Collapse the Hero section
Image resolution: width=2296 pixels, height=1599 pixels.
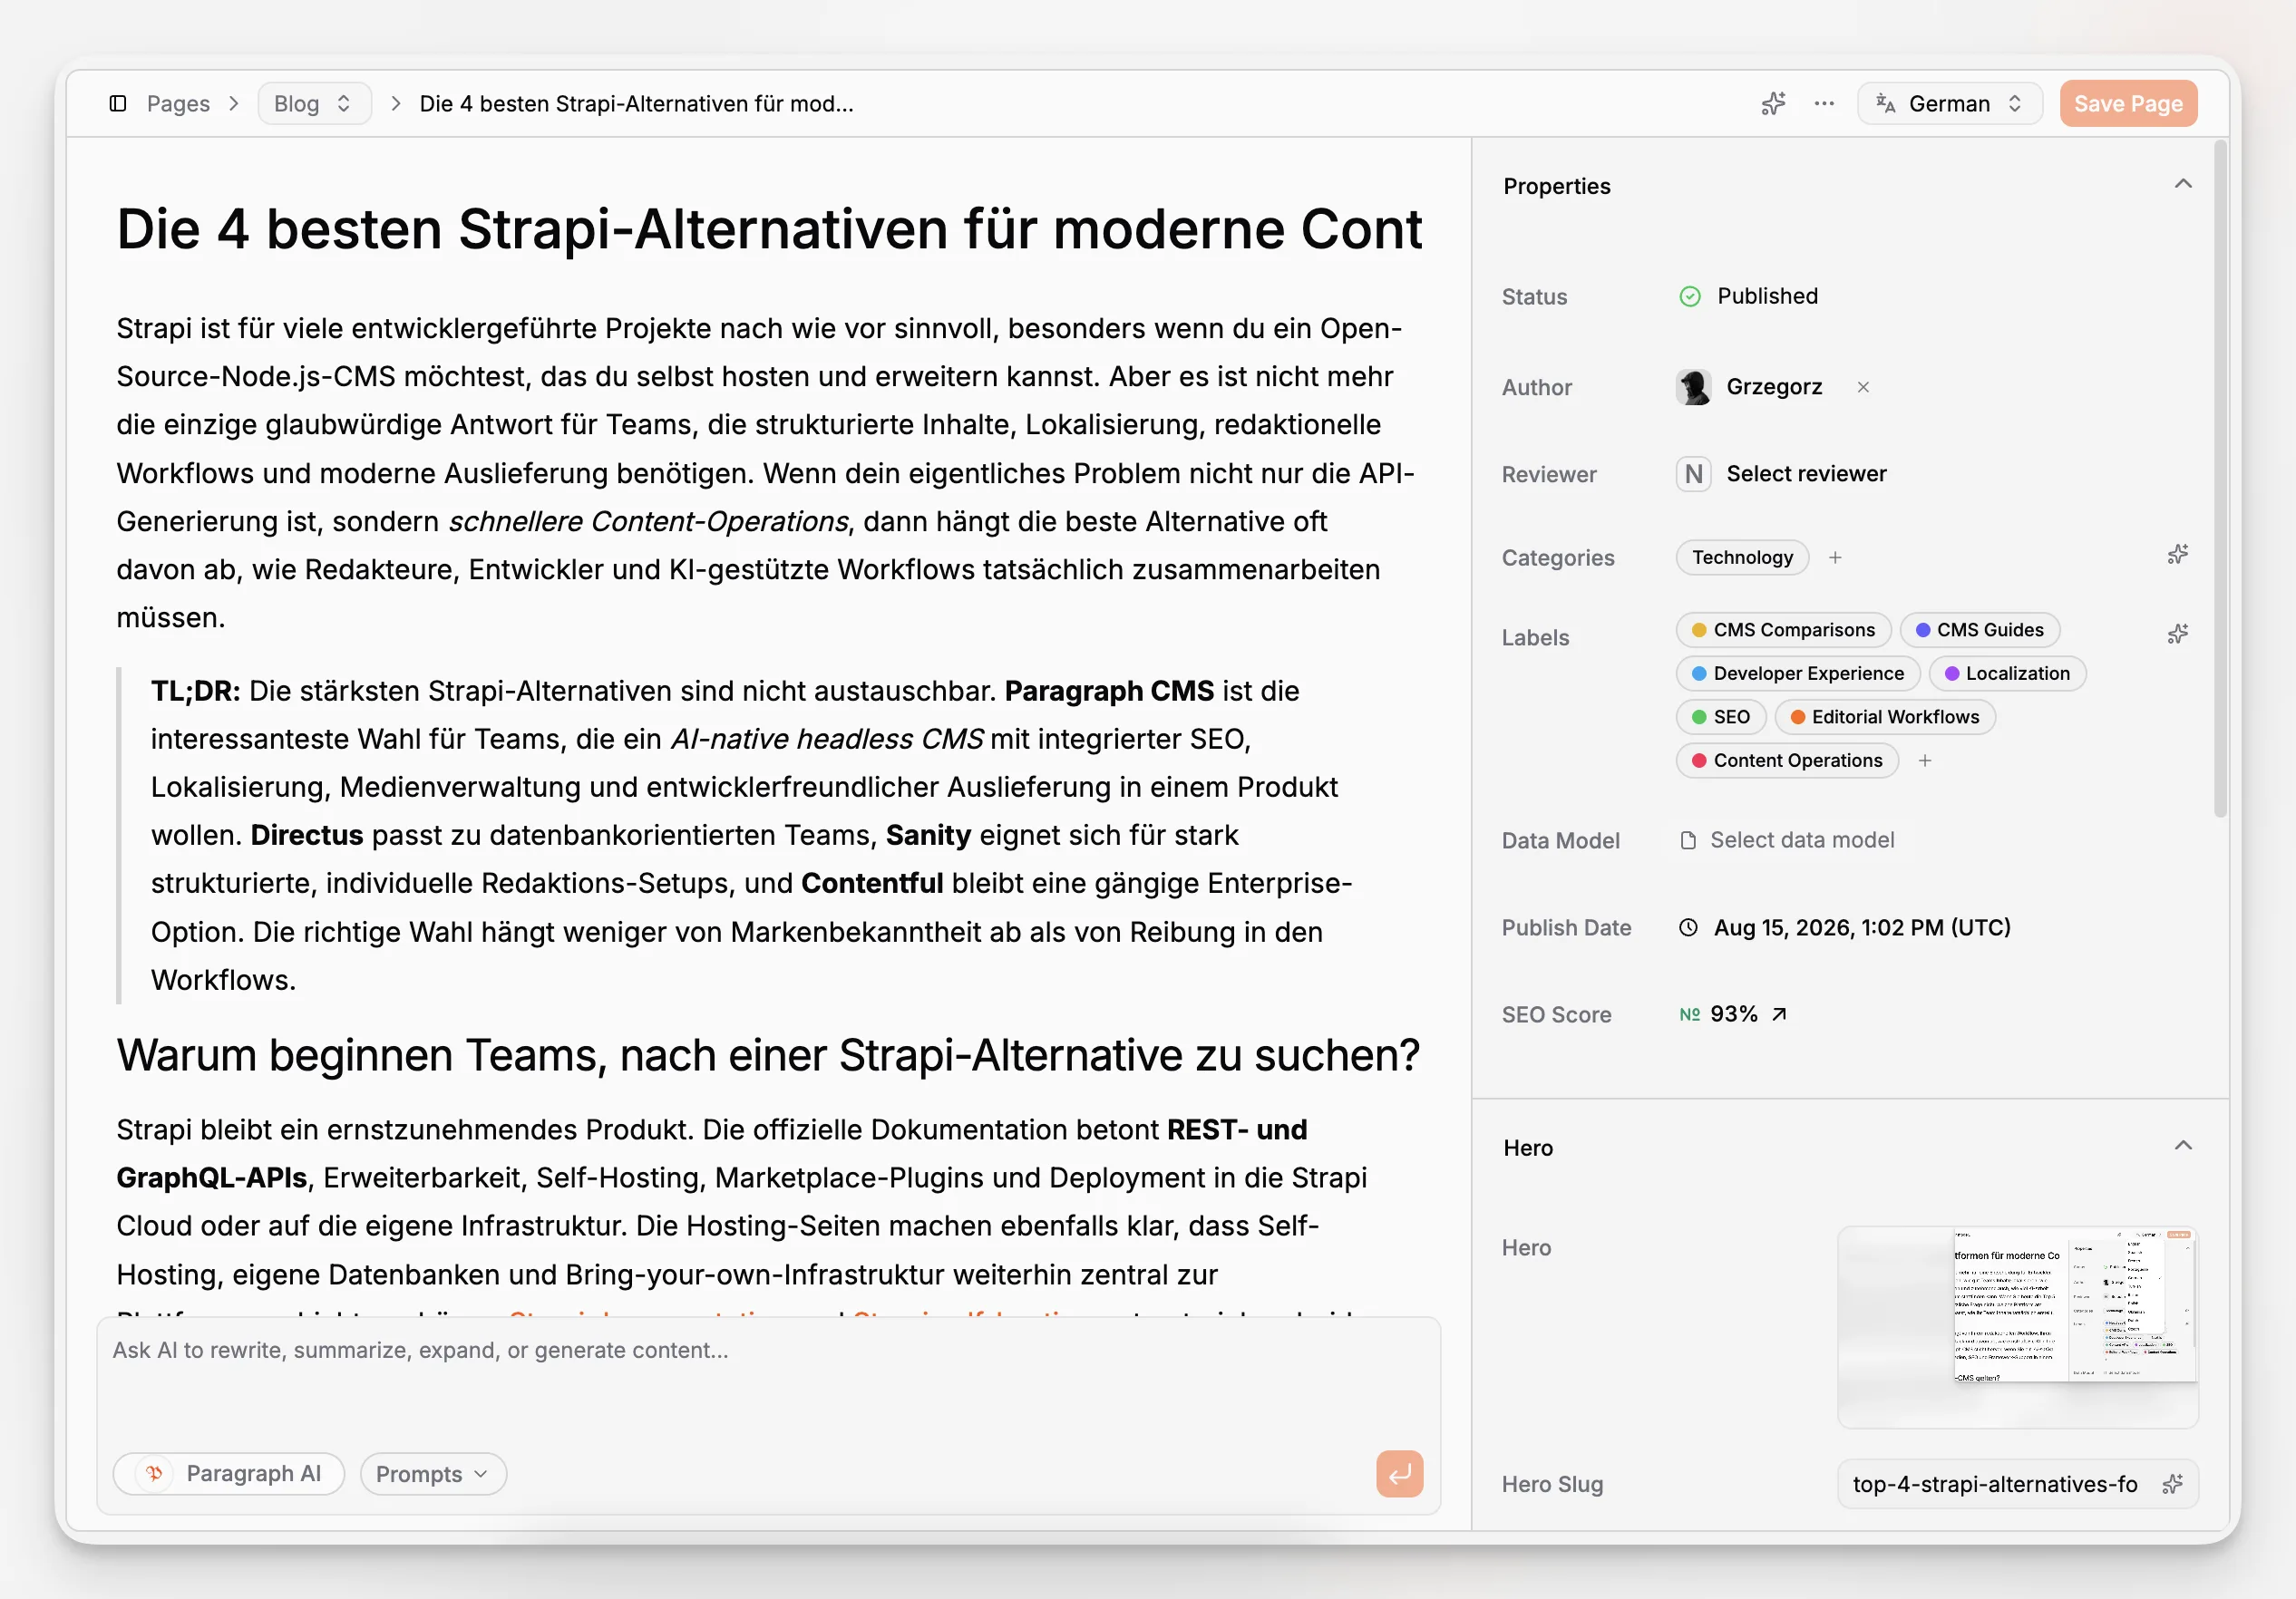click(x=2183, y=1147)
